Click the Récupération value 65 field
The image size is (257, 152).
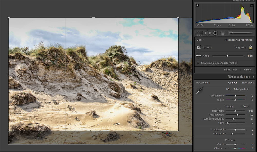252,115
